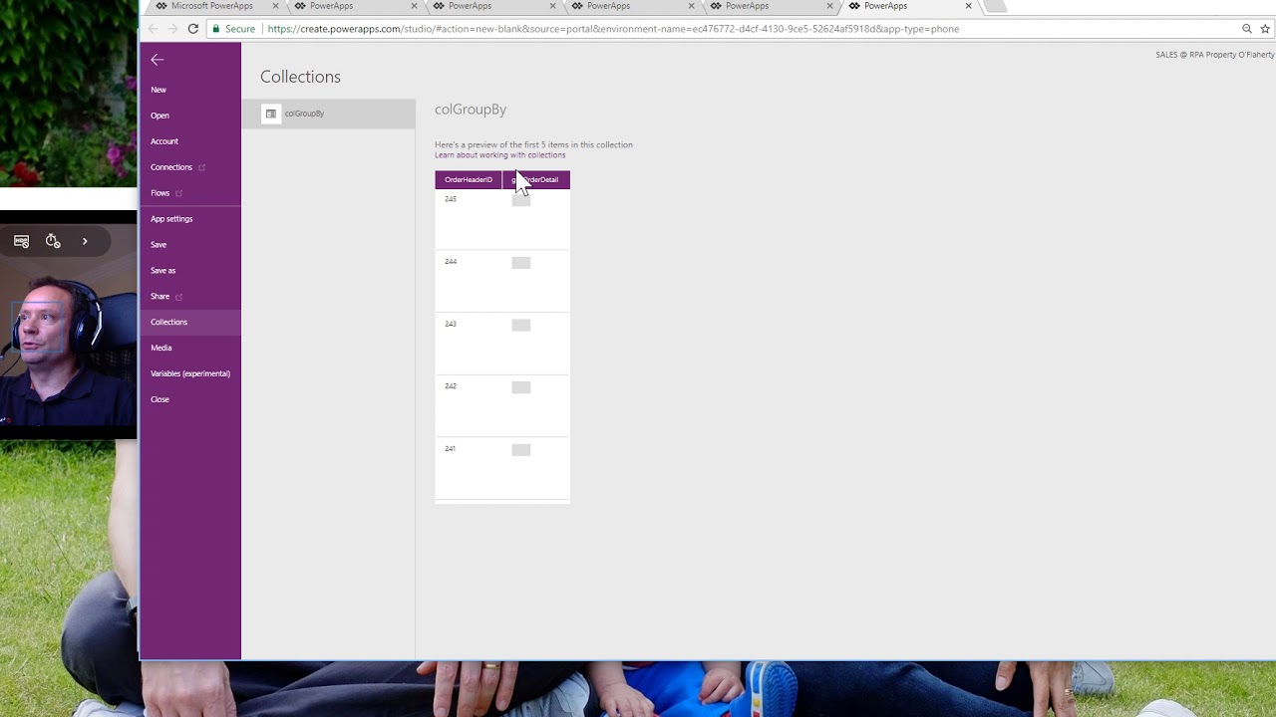Open Share in the sidebar
Image resolution: width=1276 pixels, height=717 pixels.
[160, 297]
